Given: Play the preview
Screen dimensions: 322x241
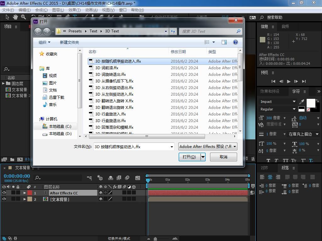Looking at the screenshot, I should [x=289, y=81].
